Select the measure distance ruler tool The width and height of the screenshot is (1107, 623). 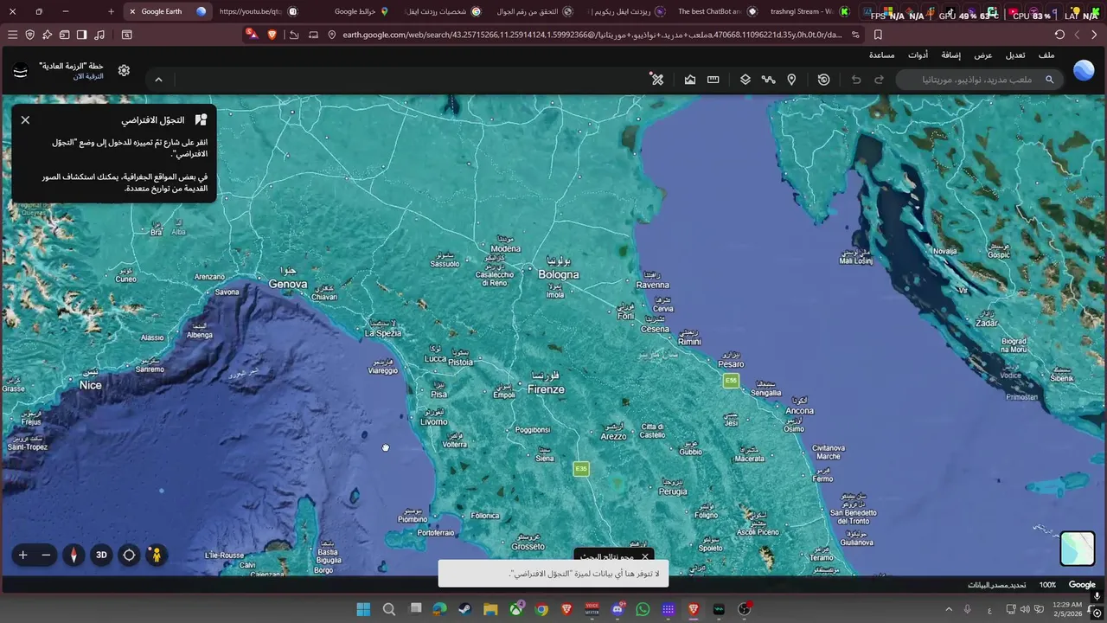[x=713, y=80]
